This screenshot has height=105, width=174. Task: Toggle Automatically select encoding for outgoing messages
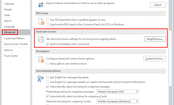47,87
